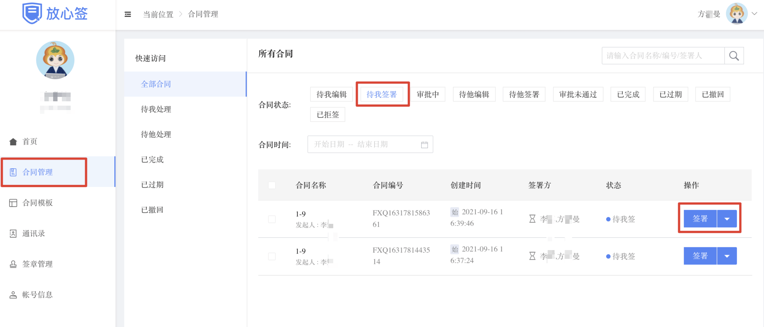The height and width of the screenshot is (327, 764).
Task: Click hourglass icon in row FXQ1631781586361
Action: (x=532, y=219)
